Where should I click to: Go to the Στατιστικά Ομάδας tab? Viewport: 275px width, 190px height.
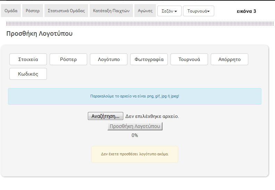click(66, 11)
